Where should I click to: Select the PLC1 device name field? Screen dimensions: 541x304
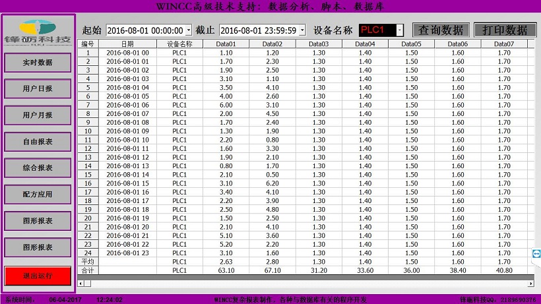point(378,30)
